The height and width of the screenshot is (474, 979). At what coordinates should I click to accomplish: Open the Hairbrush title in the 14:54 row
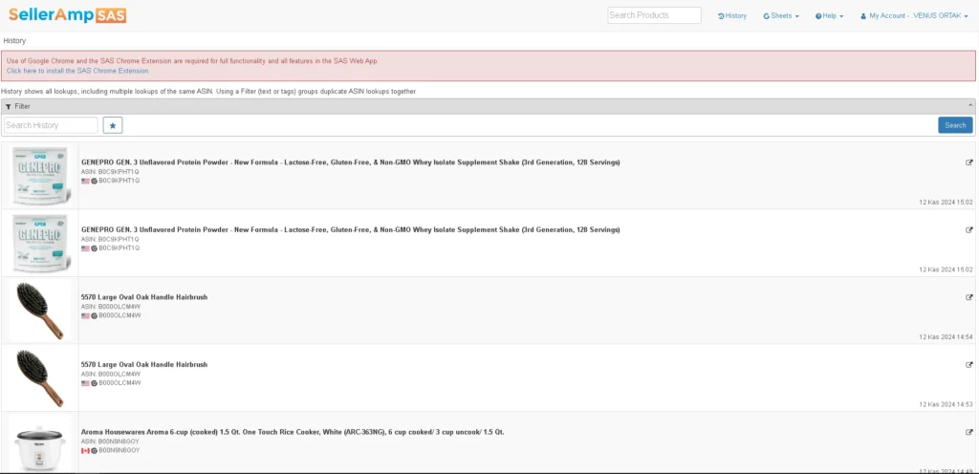[144, 297]
